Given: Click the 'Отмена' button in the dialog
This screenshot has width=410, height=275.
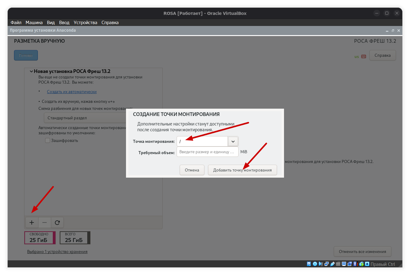Looking at the screenshot, I should (192, 170).
